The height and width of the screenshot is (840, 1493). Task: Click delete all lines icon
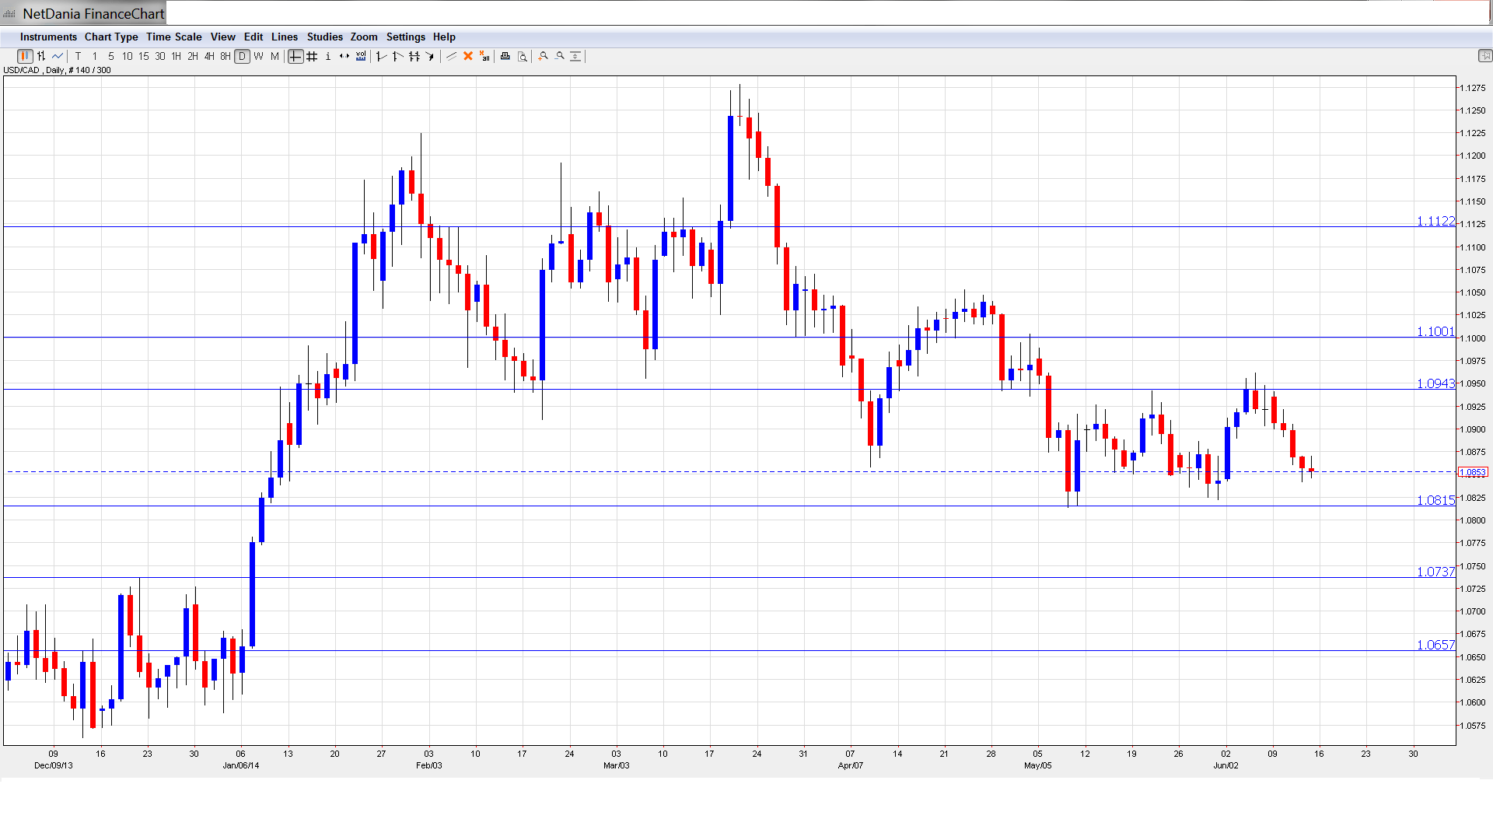[484, 56]
